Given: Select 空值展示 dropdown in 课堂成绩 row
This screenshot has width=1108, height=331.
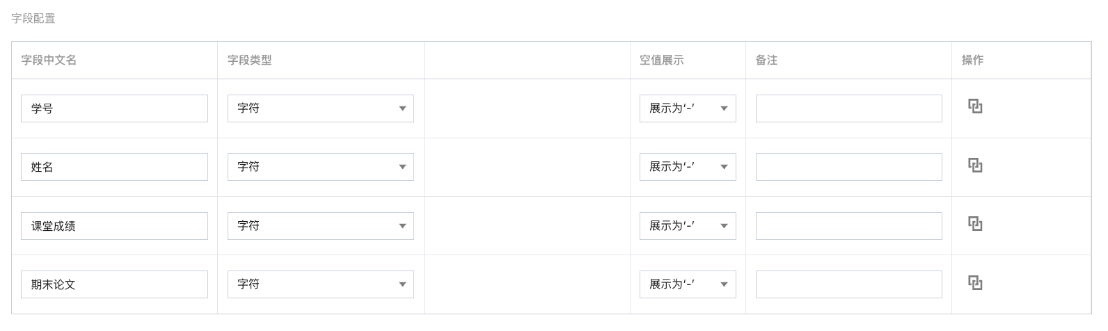Looking at the screenshot, I should coord(688,226).
